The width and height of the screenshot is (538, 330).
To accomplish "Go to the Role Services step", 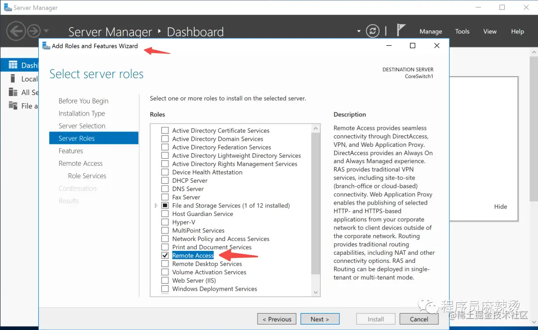I will click(x=87, y=176).
